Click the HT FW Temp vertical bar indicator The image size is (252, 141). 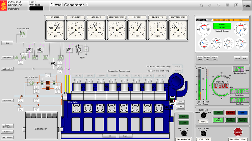pos(207,84)
